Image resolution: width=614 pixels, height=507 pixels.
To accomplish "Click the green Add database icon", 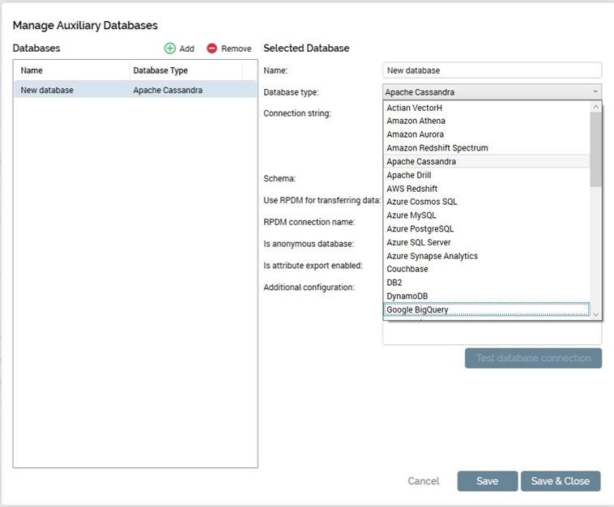I will (170, 49).
